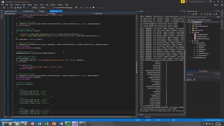Expand the Resource Files folder
The width and height of the screenshot is (224, 126).
[190, 30]
